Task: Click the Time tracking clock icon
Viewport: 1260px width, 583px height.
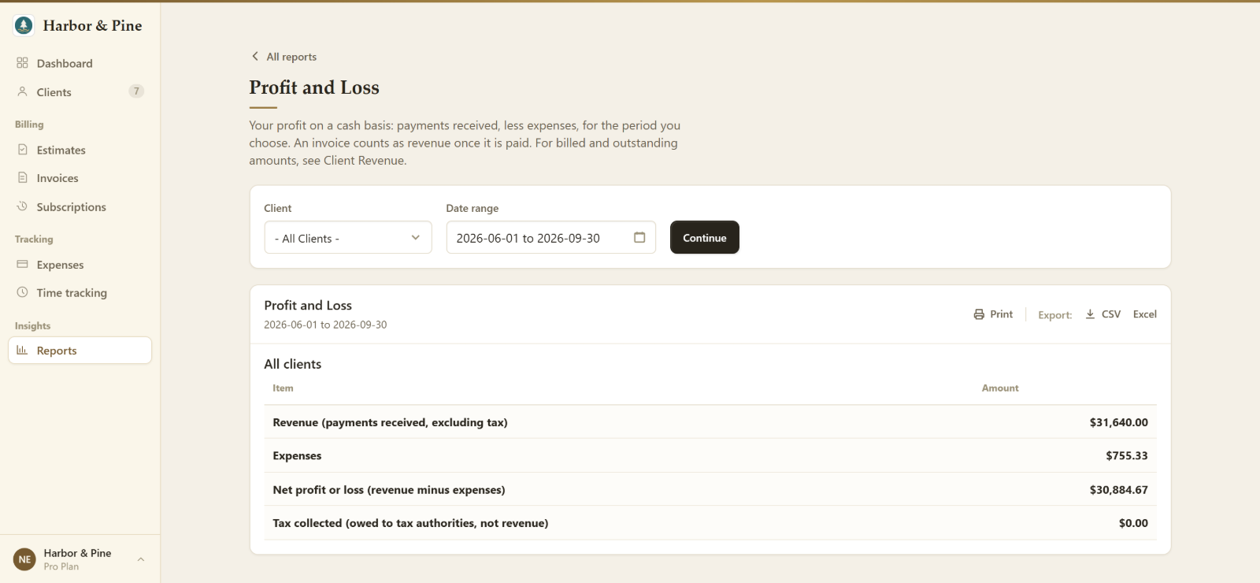Action: (22, 292)
